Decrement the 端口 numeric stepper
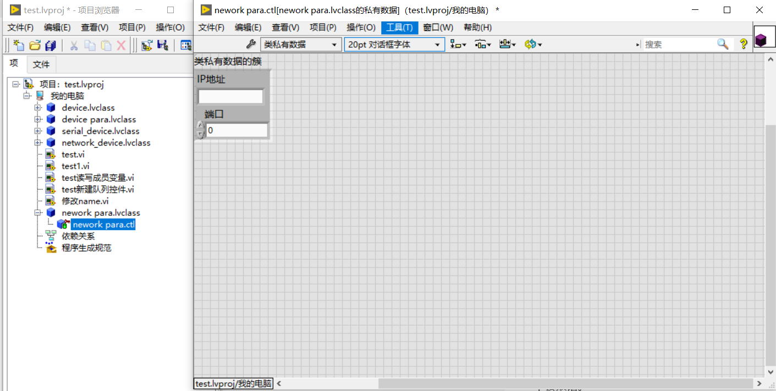The image size is (776, 391). point(200,134)
